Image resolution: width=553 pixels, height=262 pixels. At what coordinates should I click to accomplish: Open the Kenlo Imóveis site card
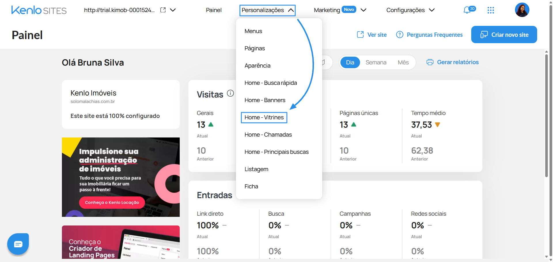click(x=121, y=104)
